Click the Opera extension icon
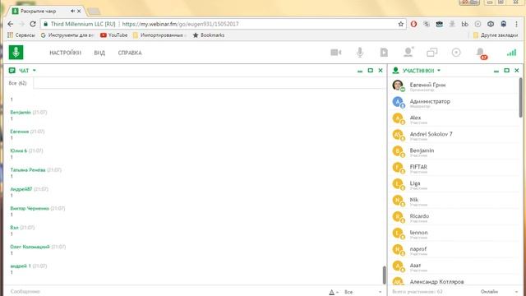The image size is (526, 296). click(x=413, y=24)
